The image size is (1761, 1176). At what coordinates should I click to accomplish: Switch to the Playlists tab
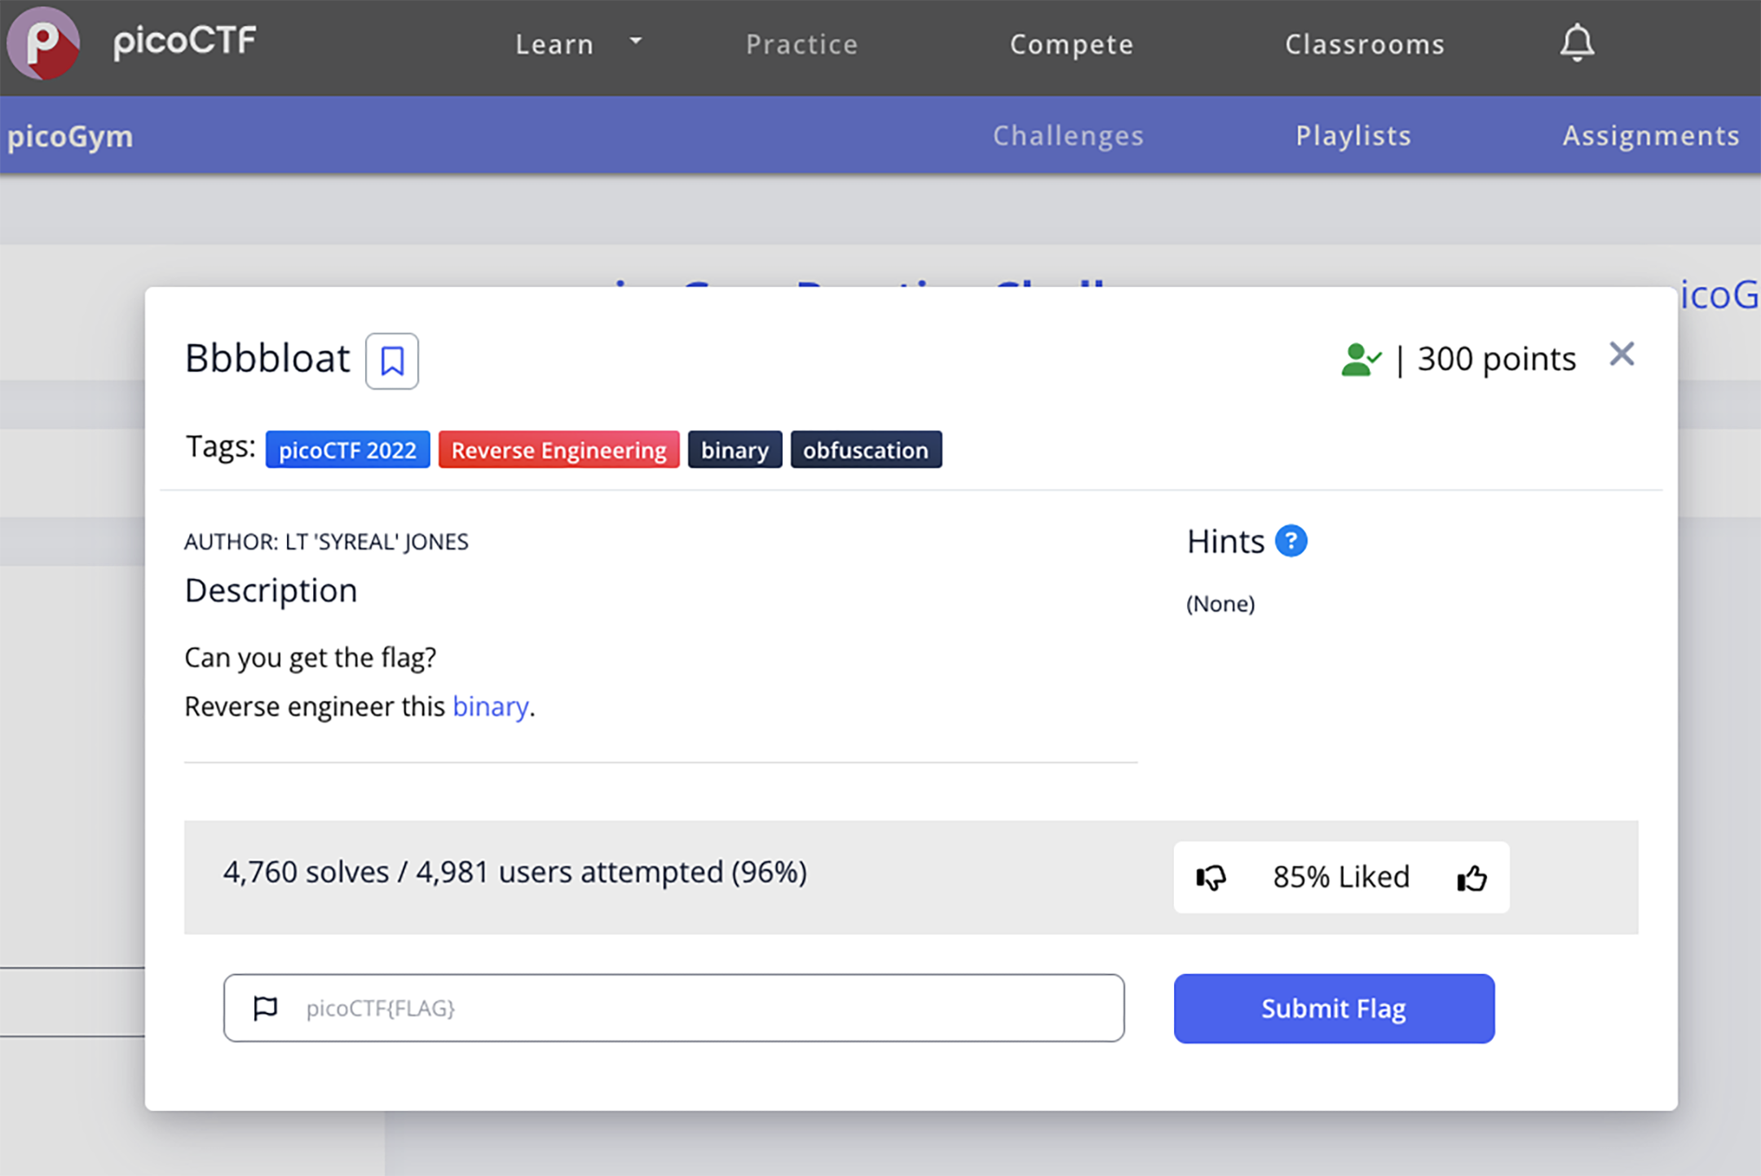(1353, 135)
